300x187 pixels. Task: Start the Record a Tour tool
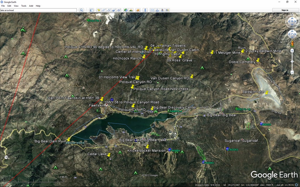pyautogui.click(x=119, y=10)
